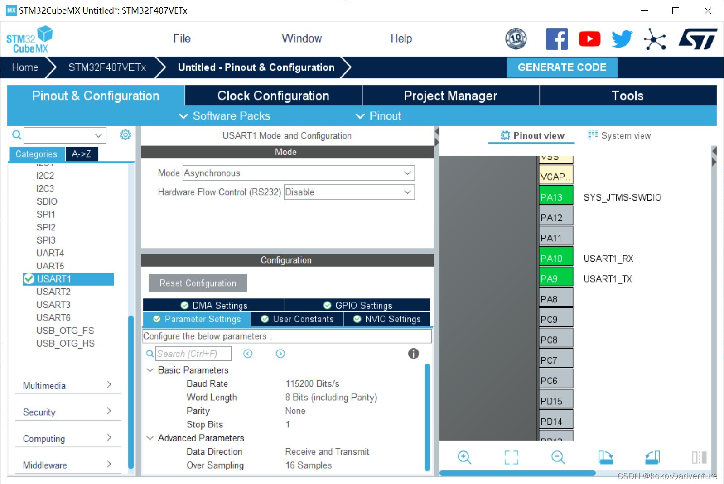Select USART2 in the peripheral list
This screenshot has width=724, height=484.
pos(53,292)
